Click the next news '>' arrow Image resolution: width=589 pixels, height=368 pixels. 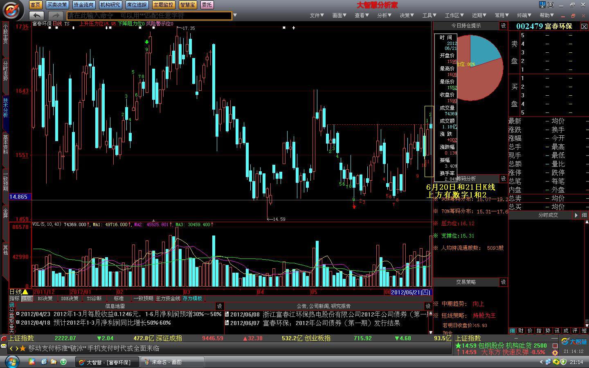point(16,348)
